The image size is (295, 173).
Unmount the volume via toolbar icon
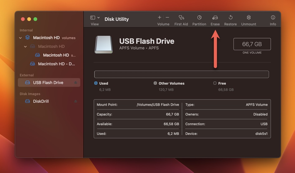(x=248, y=17)
